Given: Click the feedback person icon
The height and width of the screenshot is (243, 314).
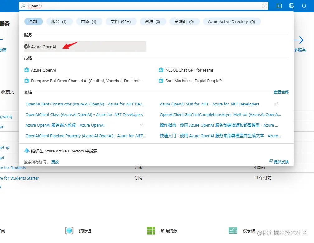Looking at the screenshot, I should pyautogui.click(x=270, y=161).
